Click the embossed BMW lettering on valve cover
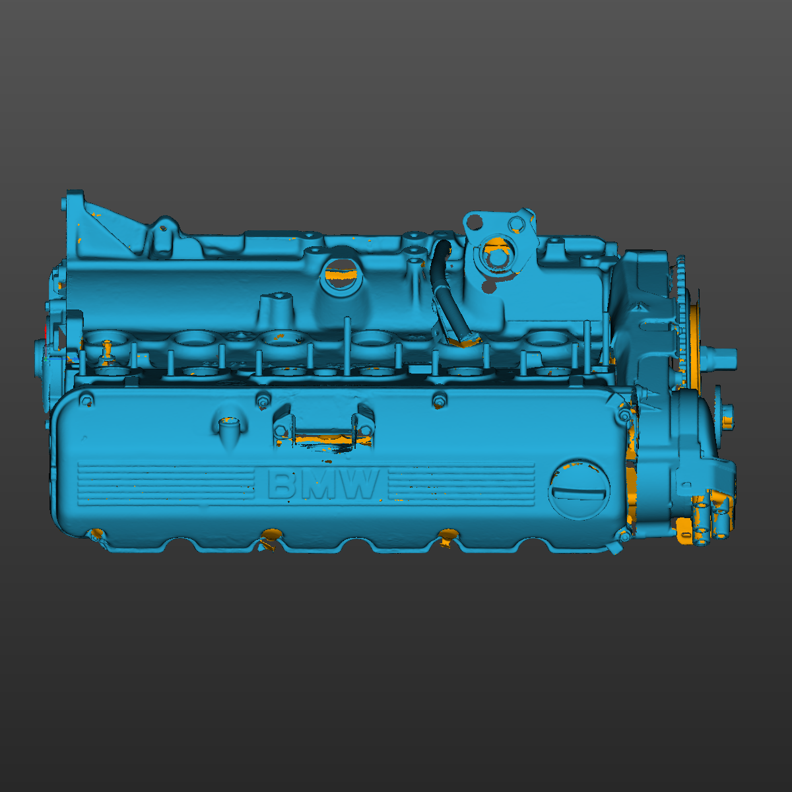 click(324, 485)
